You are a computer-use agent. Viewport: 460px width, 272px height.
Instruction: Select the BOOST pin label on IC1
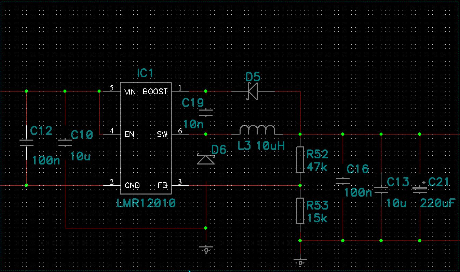155,92
